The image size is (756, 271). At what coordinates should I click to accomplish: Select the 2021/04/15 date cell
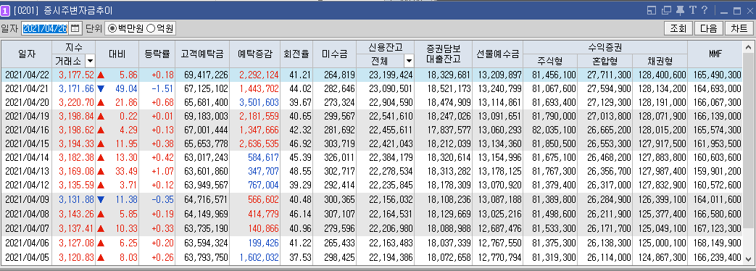pyautogui.click(x=27, y=143)
